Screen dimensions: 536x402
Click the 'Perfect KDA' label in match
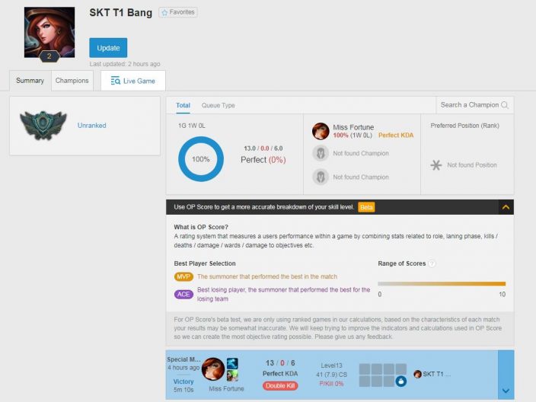pos(280,374)
